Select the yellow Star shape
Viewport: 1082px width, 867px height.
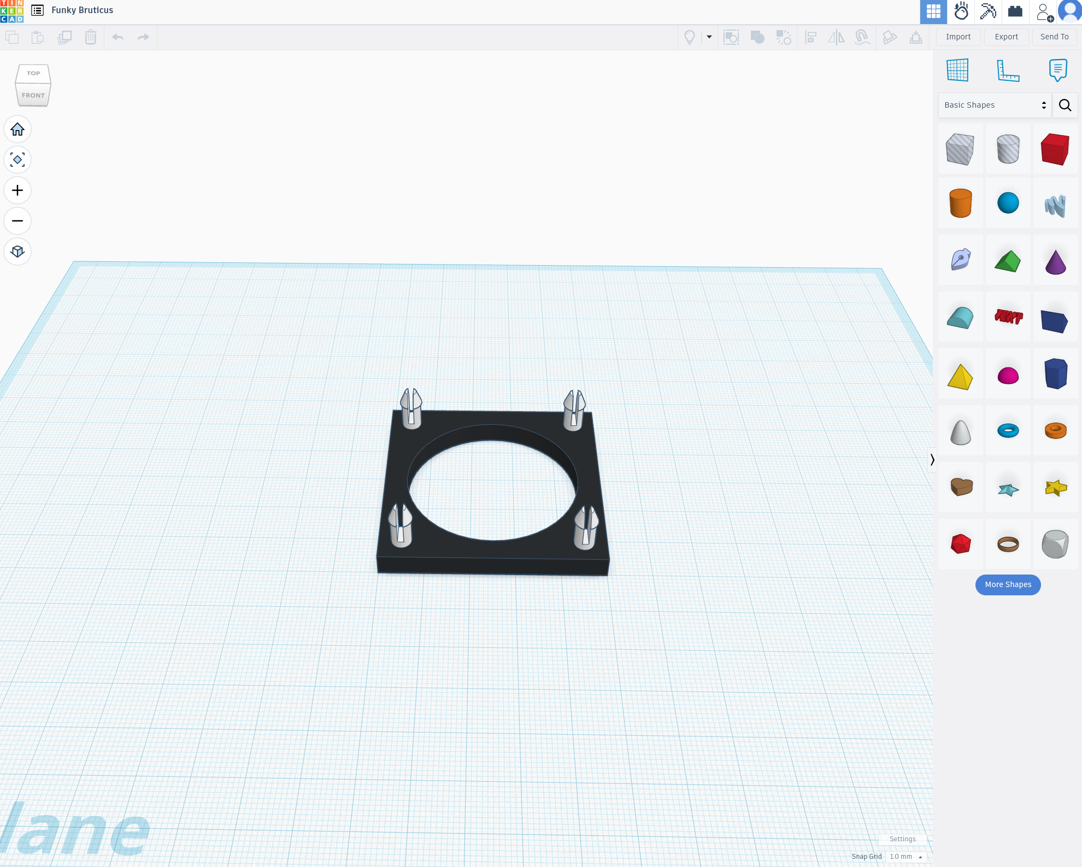click(x=1055, y=488)
